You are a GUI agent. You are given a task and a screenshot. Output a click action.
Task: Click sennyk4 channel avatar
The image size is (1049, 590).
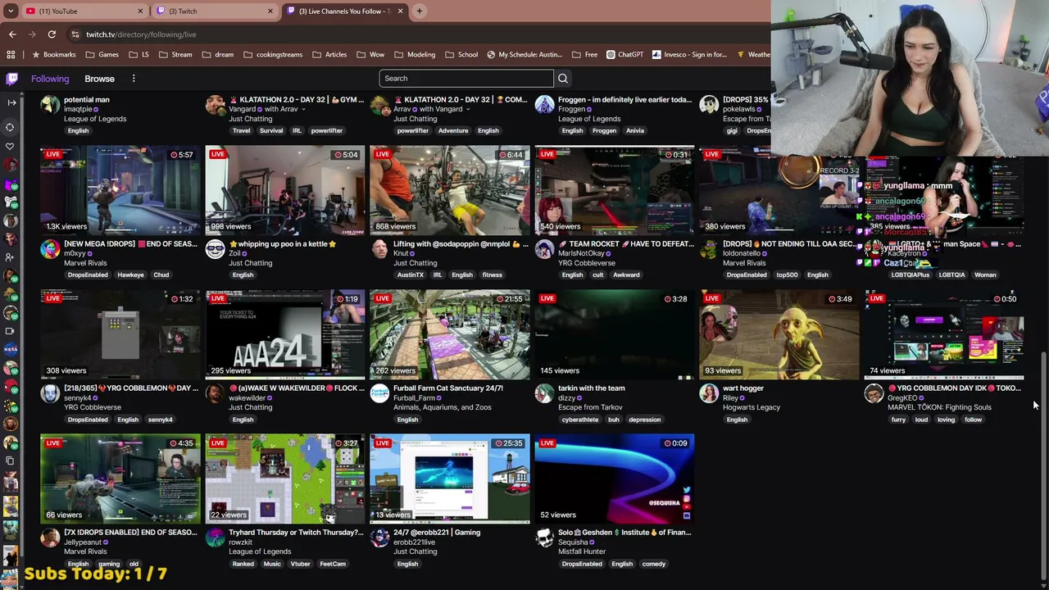pos(51,393)
